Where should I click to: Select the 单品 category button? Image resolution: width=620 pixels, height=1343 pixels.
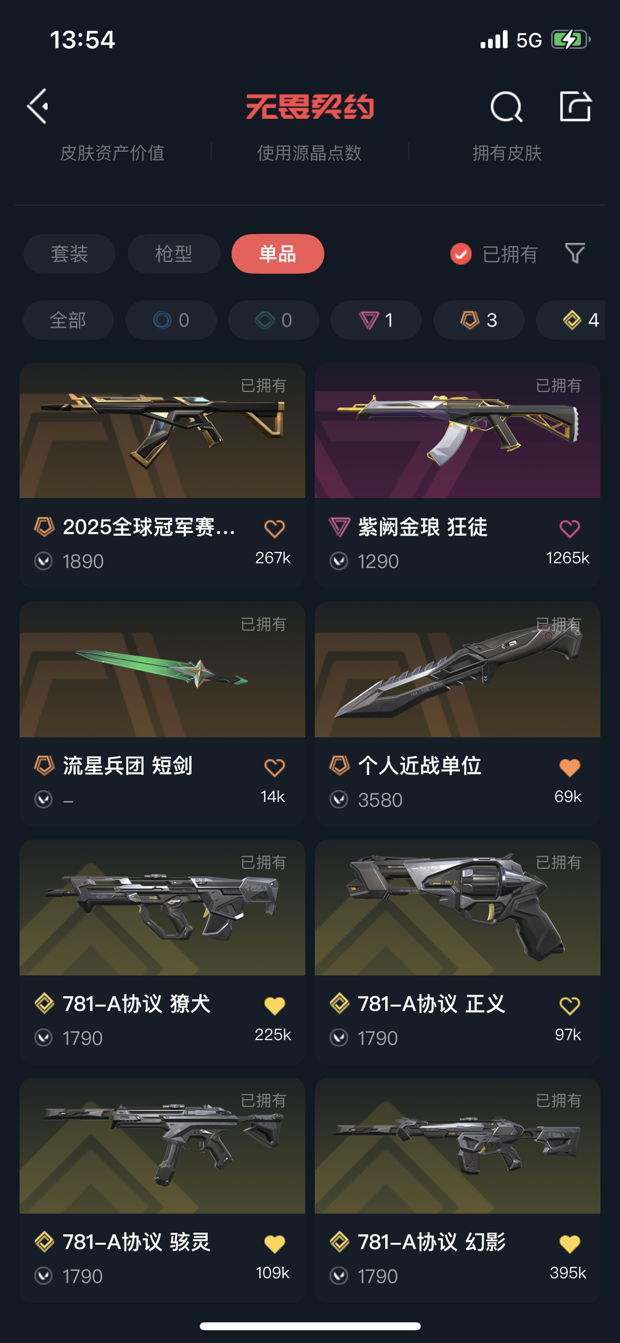pos(278,253)
